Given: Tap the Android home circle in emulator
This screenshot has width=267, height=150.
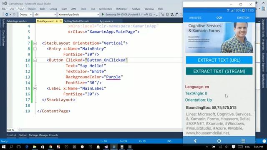Looking at the screenshot, I should click(x=219, y=141).
